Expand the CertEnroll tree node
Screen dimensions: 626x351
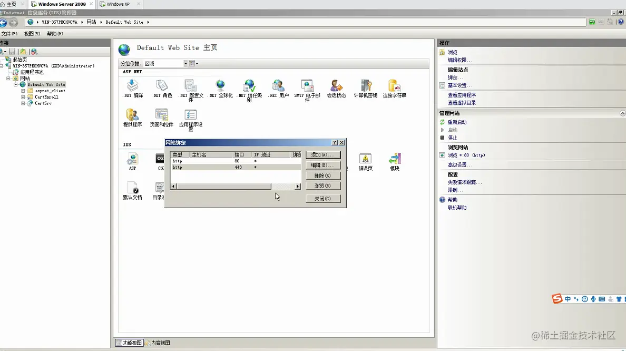point(23,97)
